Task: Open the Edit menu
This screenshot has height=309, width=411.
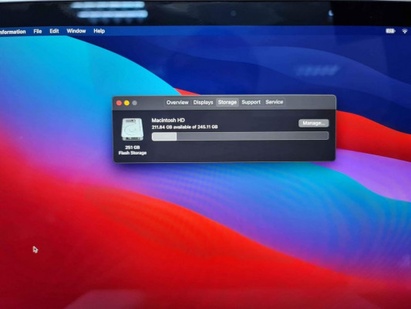Action: click(x=54, y=31)
